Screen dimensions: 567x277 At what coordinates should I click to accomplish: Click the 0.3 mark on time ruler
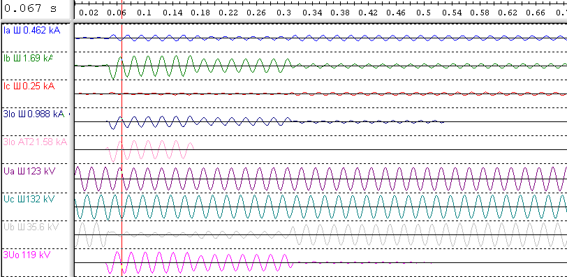284,13
